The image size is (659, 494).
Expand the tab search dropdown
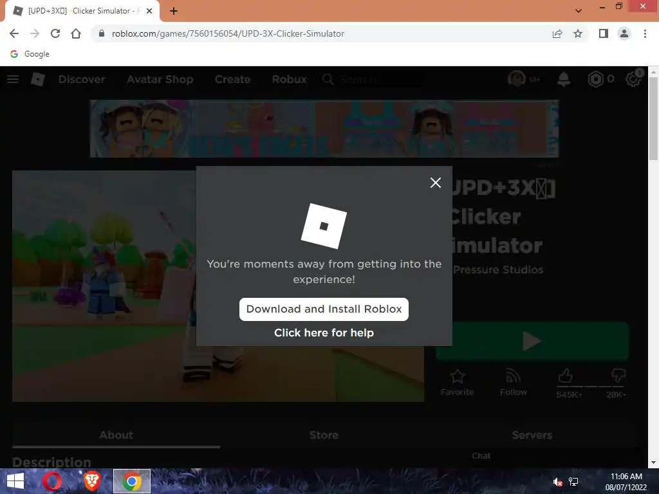(x=579, y=11)
